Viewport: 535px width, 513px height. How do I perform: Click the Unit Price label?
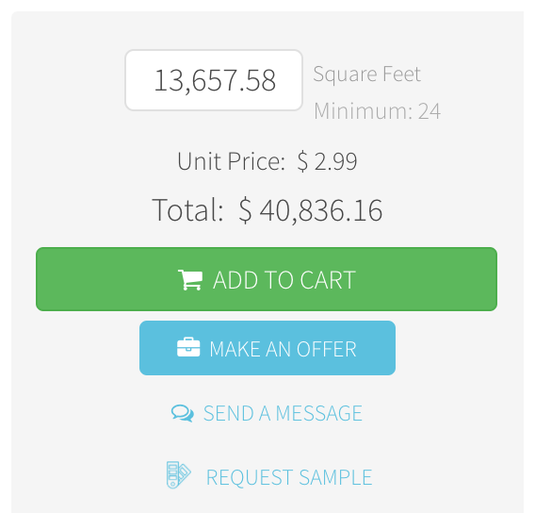point(231,161)
